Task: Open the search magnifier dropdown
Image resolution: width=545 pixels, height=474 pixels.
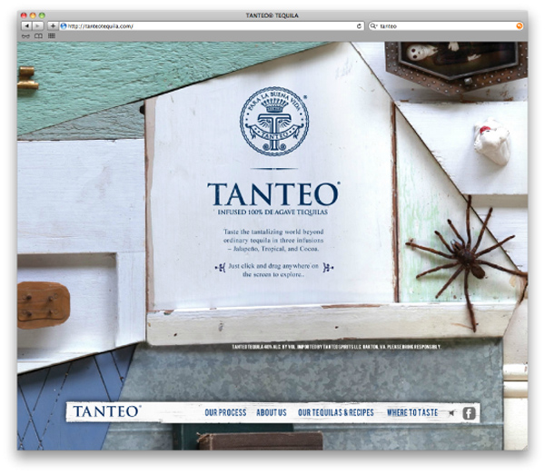Action: (373, 26)
